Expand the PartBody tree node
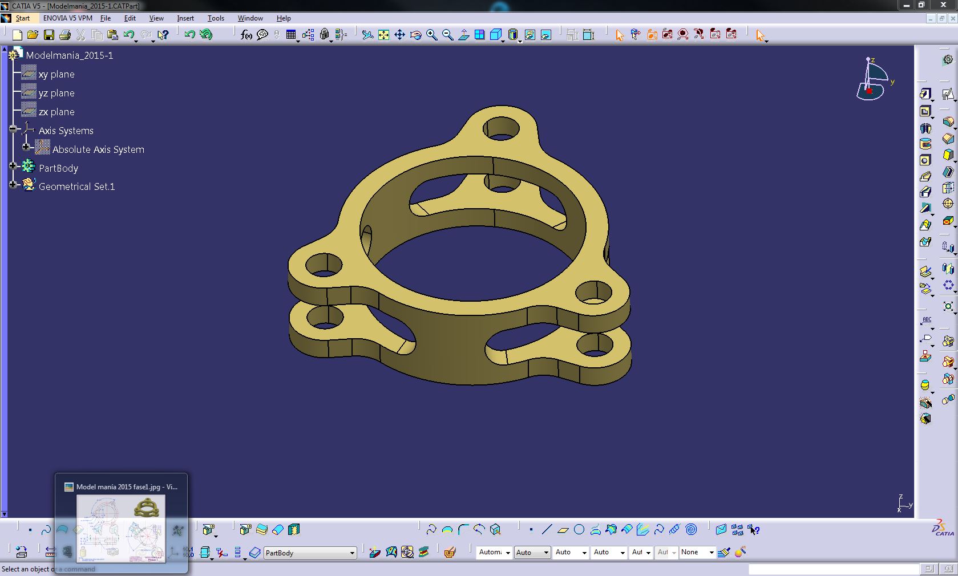 pos(13,167)
